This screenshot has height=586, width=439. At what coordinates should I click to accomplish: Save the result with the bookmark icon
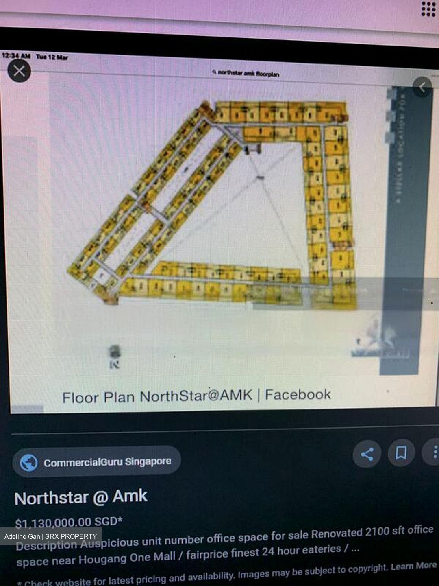click(x=401, y=453)
